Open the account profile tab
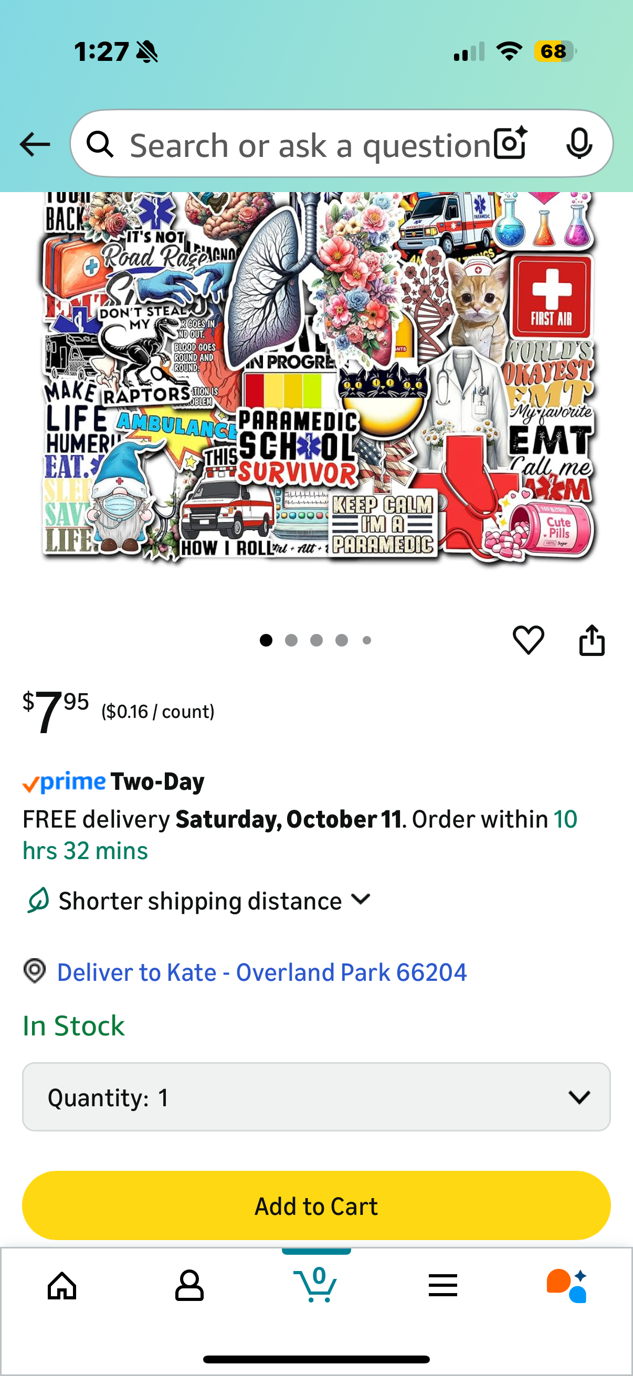The image size is (633, 1376). [189, 1285]
